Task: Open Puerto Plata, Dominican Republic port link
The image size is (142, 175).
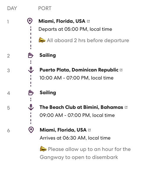Action: tap(79, 70)
